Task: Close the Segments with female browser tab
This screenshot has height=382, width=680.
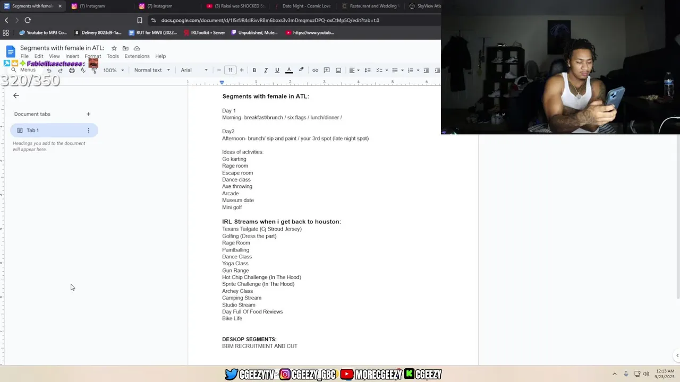Action: [x=60, y=6]
